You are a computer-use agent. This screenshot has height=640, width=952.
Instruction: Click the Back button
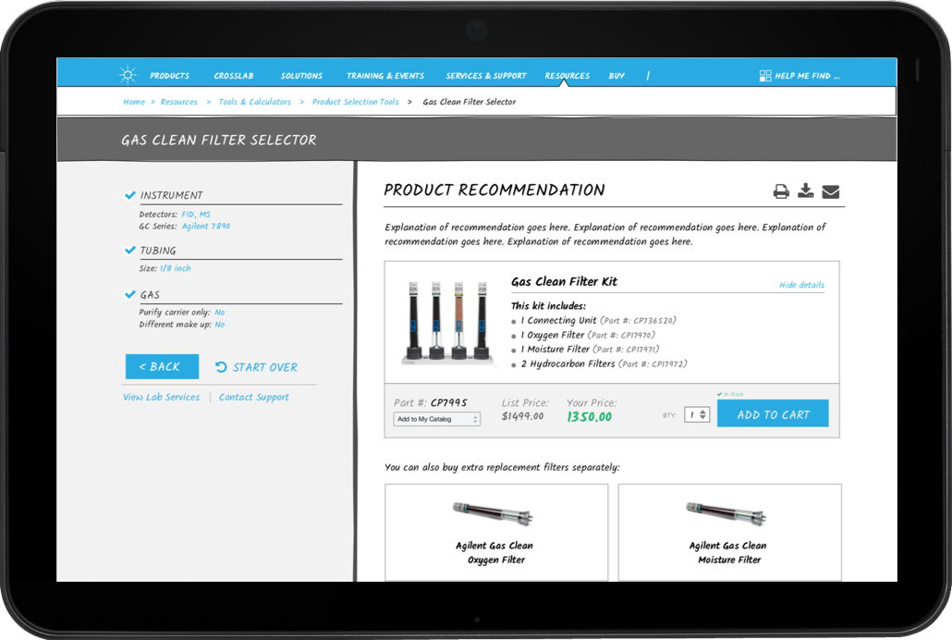(x=162, y=366)
